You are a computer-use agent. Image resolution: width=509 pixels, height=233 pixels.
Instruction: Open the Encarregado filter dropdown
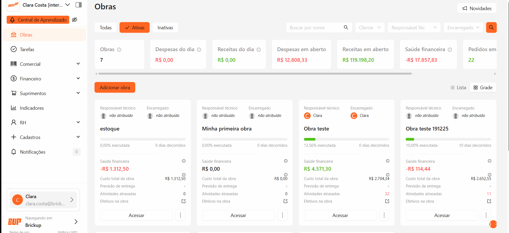(463, 27)
